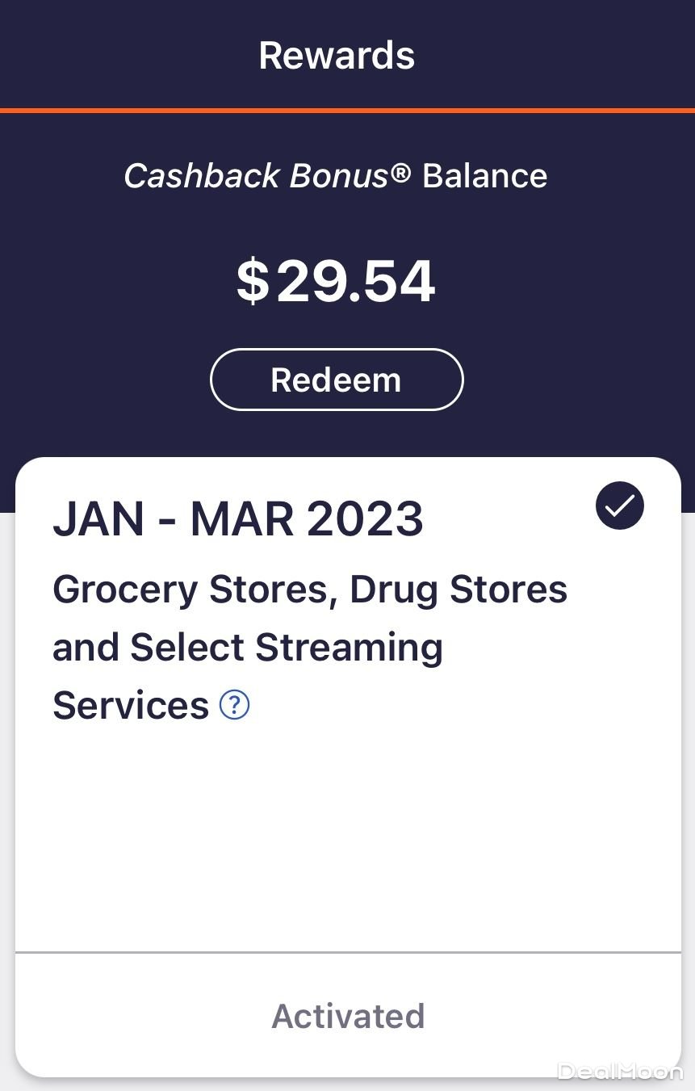
Task: Click the gray divider above Activated
Action: click(x=347, y=953)
